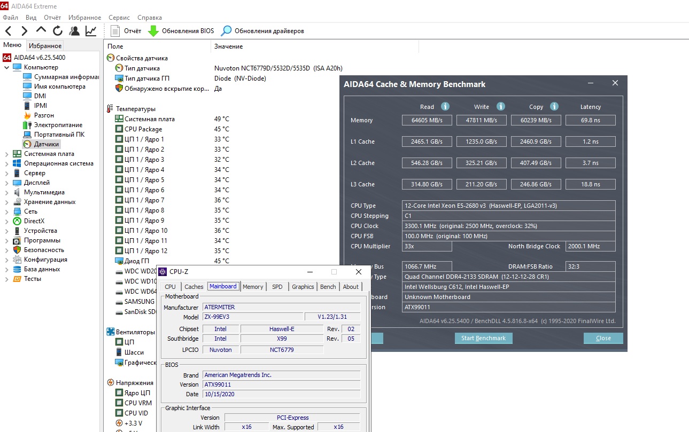Open the Вид menu
The image size is (689, 432).
[x=31, y=18]
